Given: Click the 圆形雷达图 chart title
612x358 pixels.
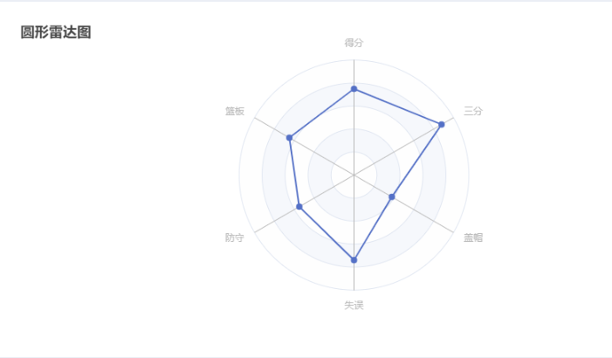Looking at the screenshot, I should (56, 32).
